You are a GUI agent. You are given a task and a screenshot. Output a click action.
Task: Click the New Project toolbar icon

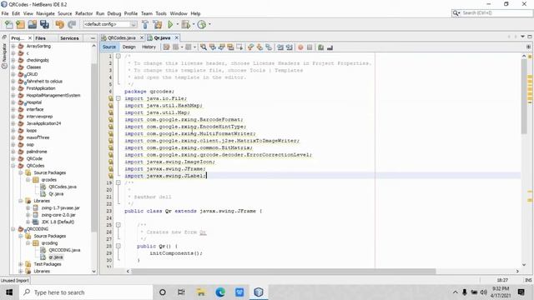(x=20, y=24)
